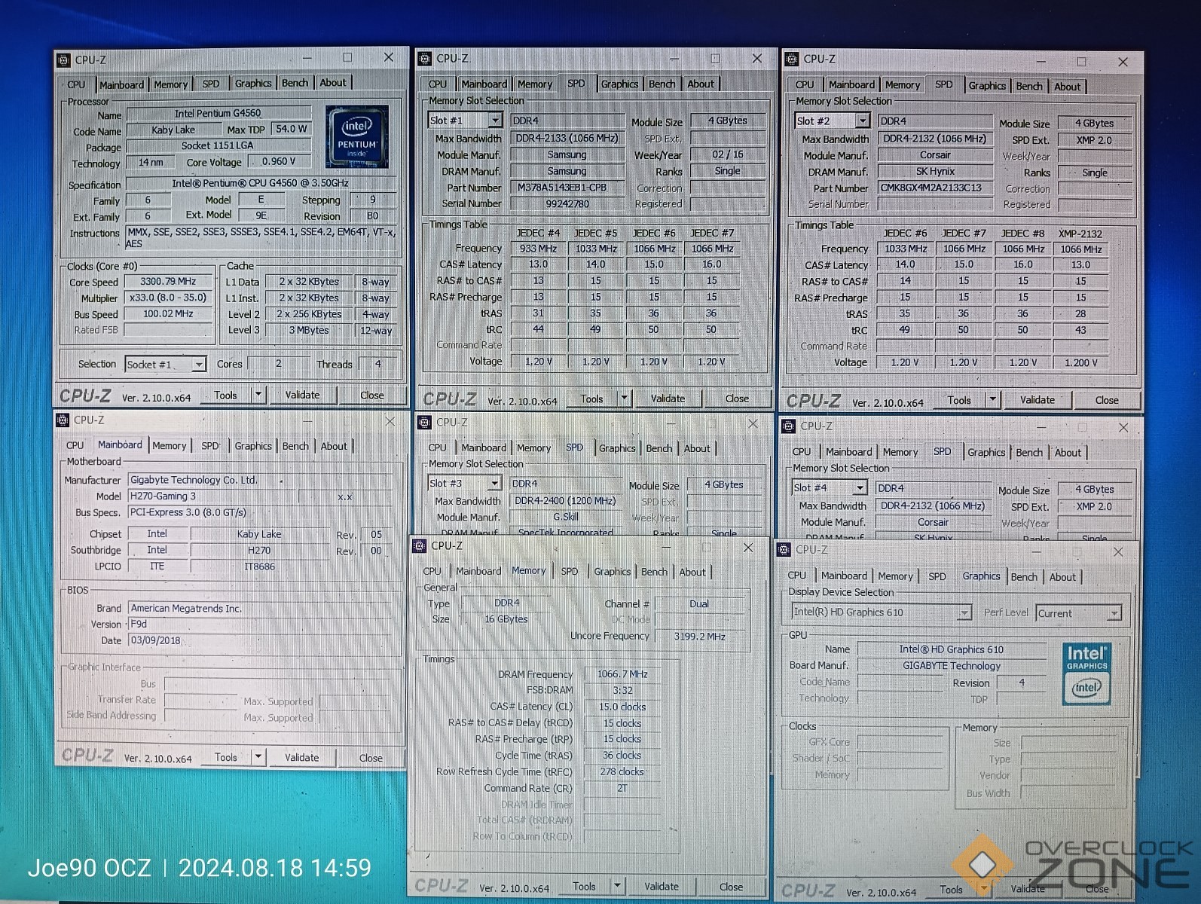Click CPU-Z app icon in Graphics window title
This screenshot has width=1201, height=904.
[784, 549]
